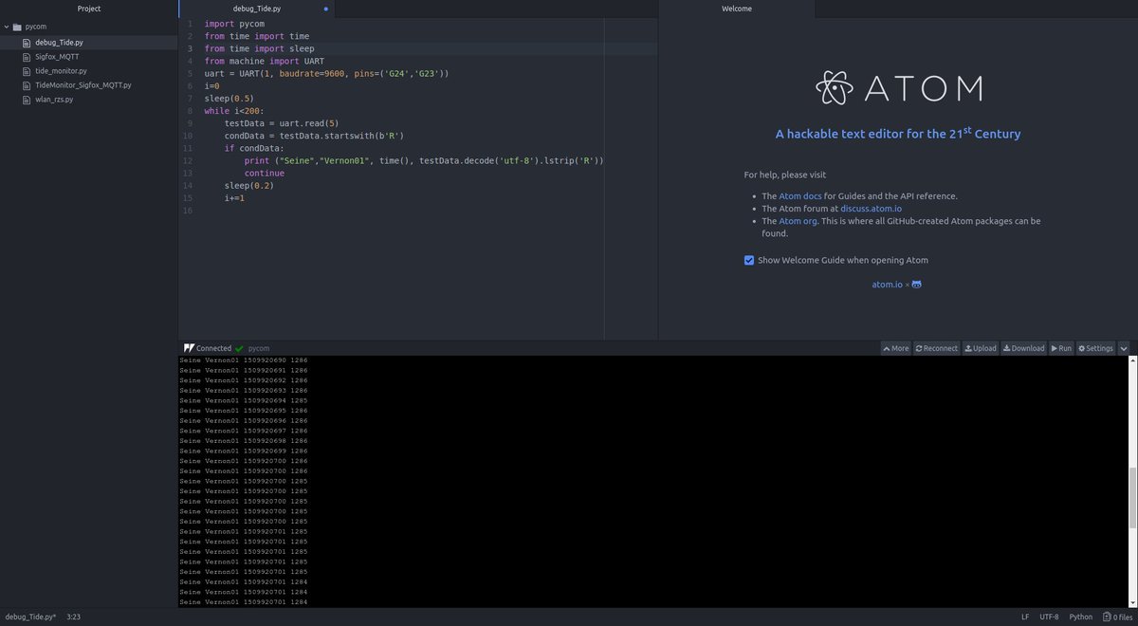1138x626 pixels.
Task: Open the atom.io link
Action: 887,285
